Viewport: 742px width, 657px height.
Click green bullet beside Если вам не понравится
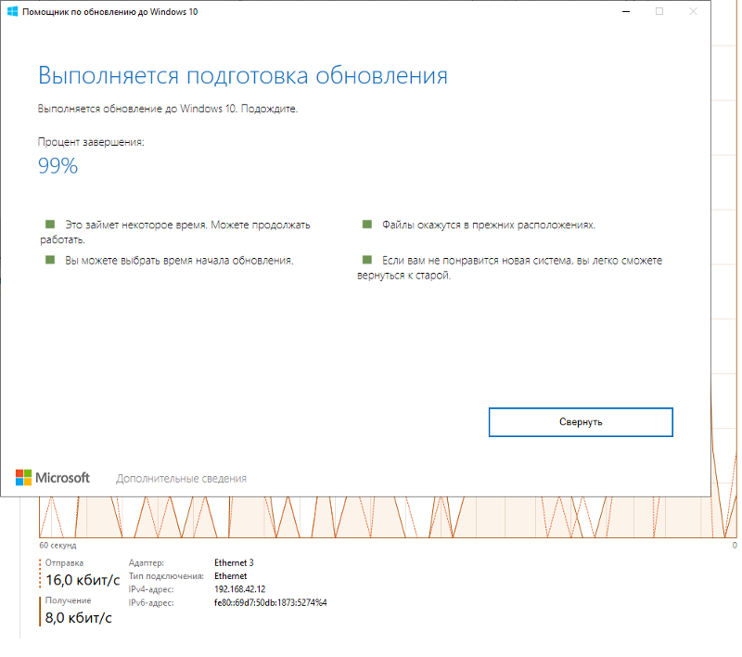tap(366, 260)
